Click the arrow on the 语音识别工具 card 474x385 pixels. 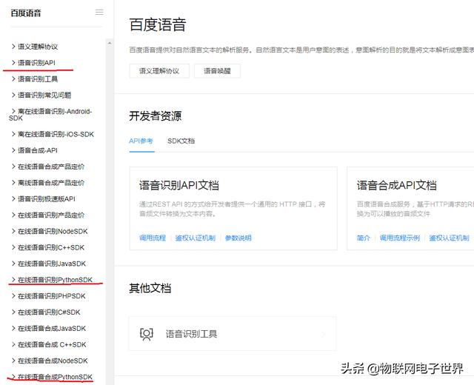pyautogui.click(x=323, y=334)
